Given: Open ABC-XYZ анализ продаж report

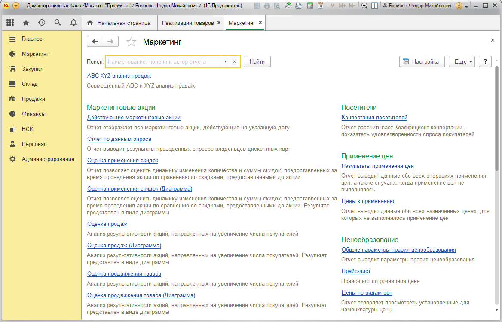Looking at the screenshot, I should 119,76.
